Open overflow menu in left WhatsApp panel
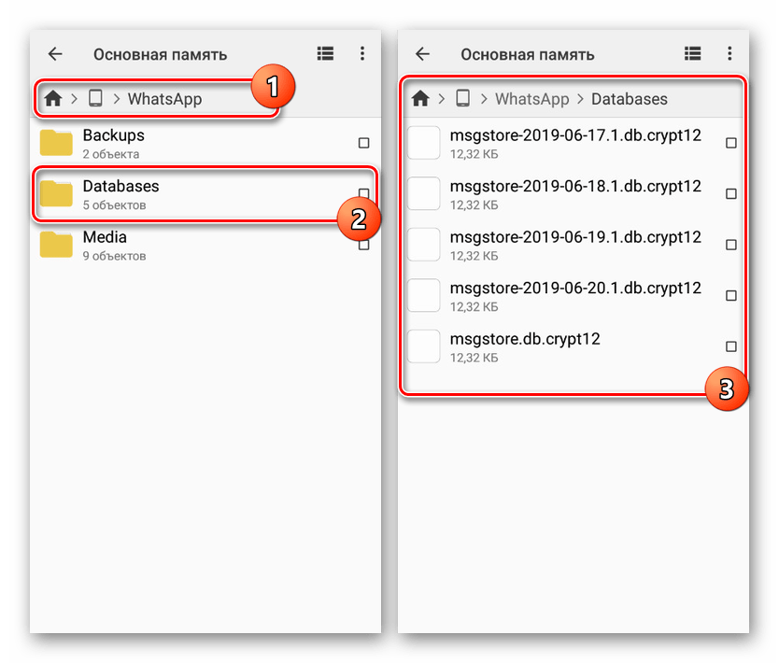The height and width of the screenshot is (663, 779). click(362, 53)
